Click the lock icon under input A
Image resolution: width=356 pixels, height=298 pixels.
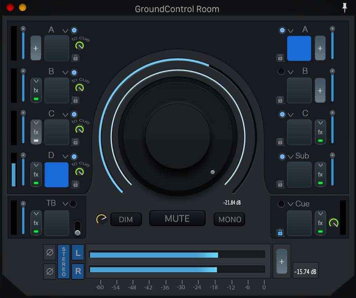click(x=75, y=58)
